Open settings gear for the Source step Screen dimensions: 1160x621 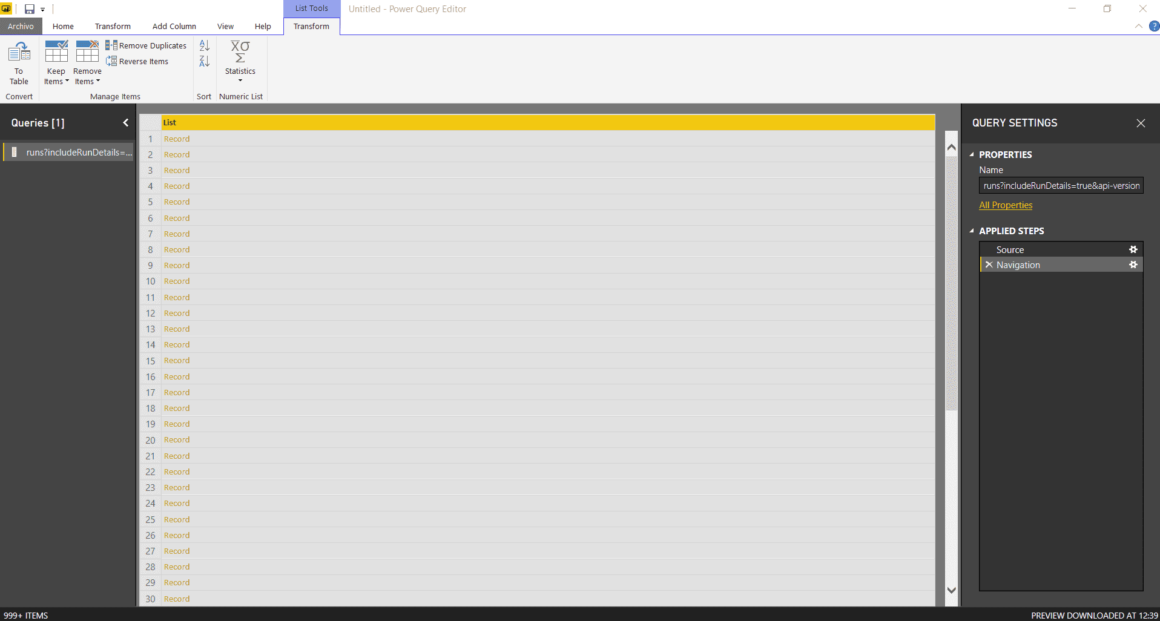[1133, 249]
